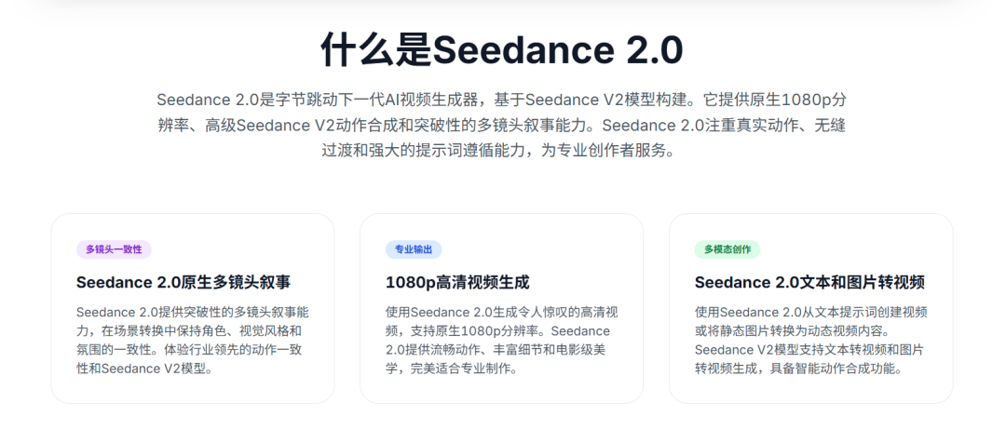Select the green 多模态创作 badge
This screenshot has width=1006, height=443.
727,249
